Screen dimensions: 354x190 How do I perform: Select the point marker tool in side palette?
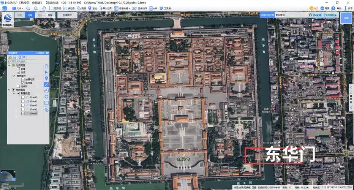(x=46, y=78)
